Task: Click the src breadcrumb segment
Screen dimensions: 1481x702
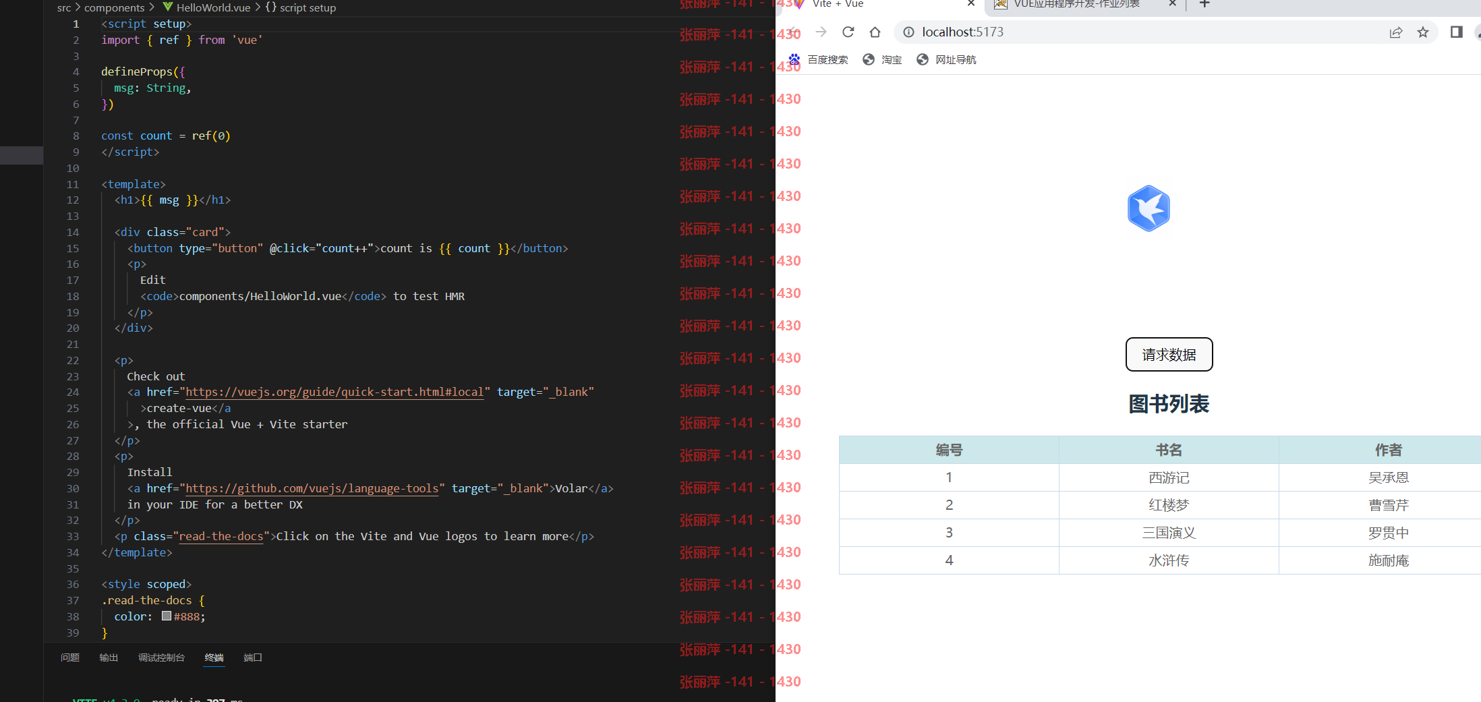Action: 64,7
